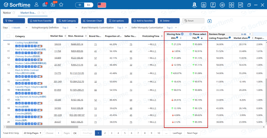Screen dimensions: 267x138
Task: Click the star favorites icon in header
Action: point(61,5)
